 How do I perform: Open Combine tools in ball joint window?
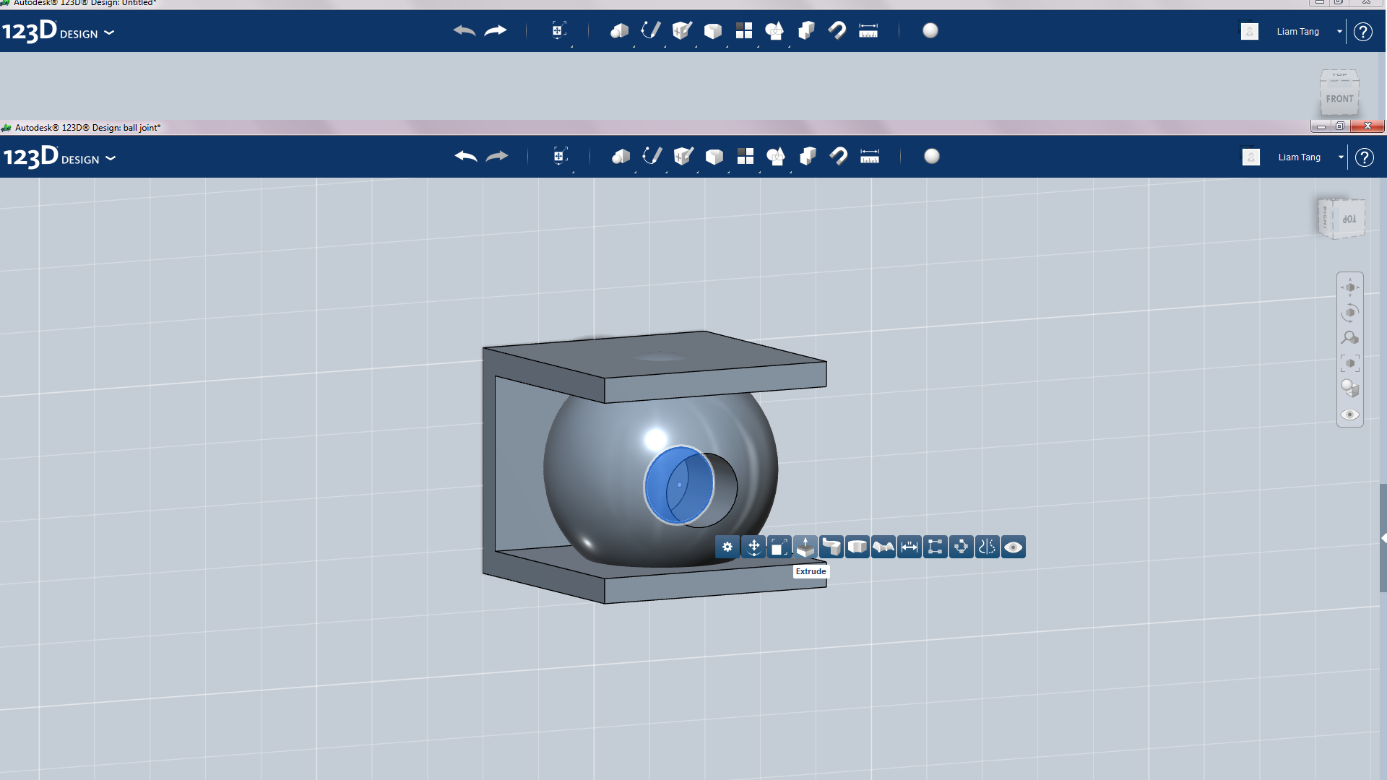click(807, 157)
